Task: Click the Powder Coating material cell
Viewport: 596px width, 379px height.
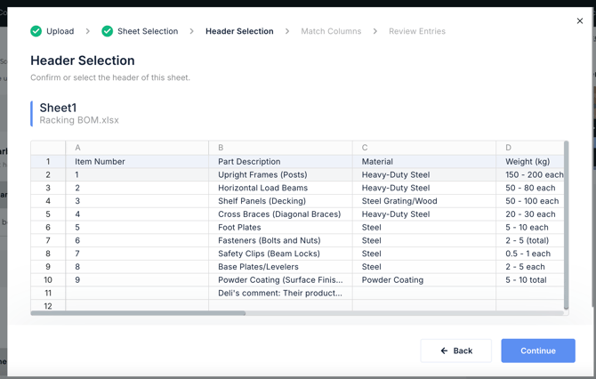Action: point(392,279)
